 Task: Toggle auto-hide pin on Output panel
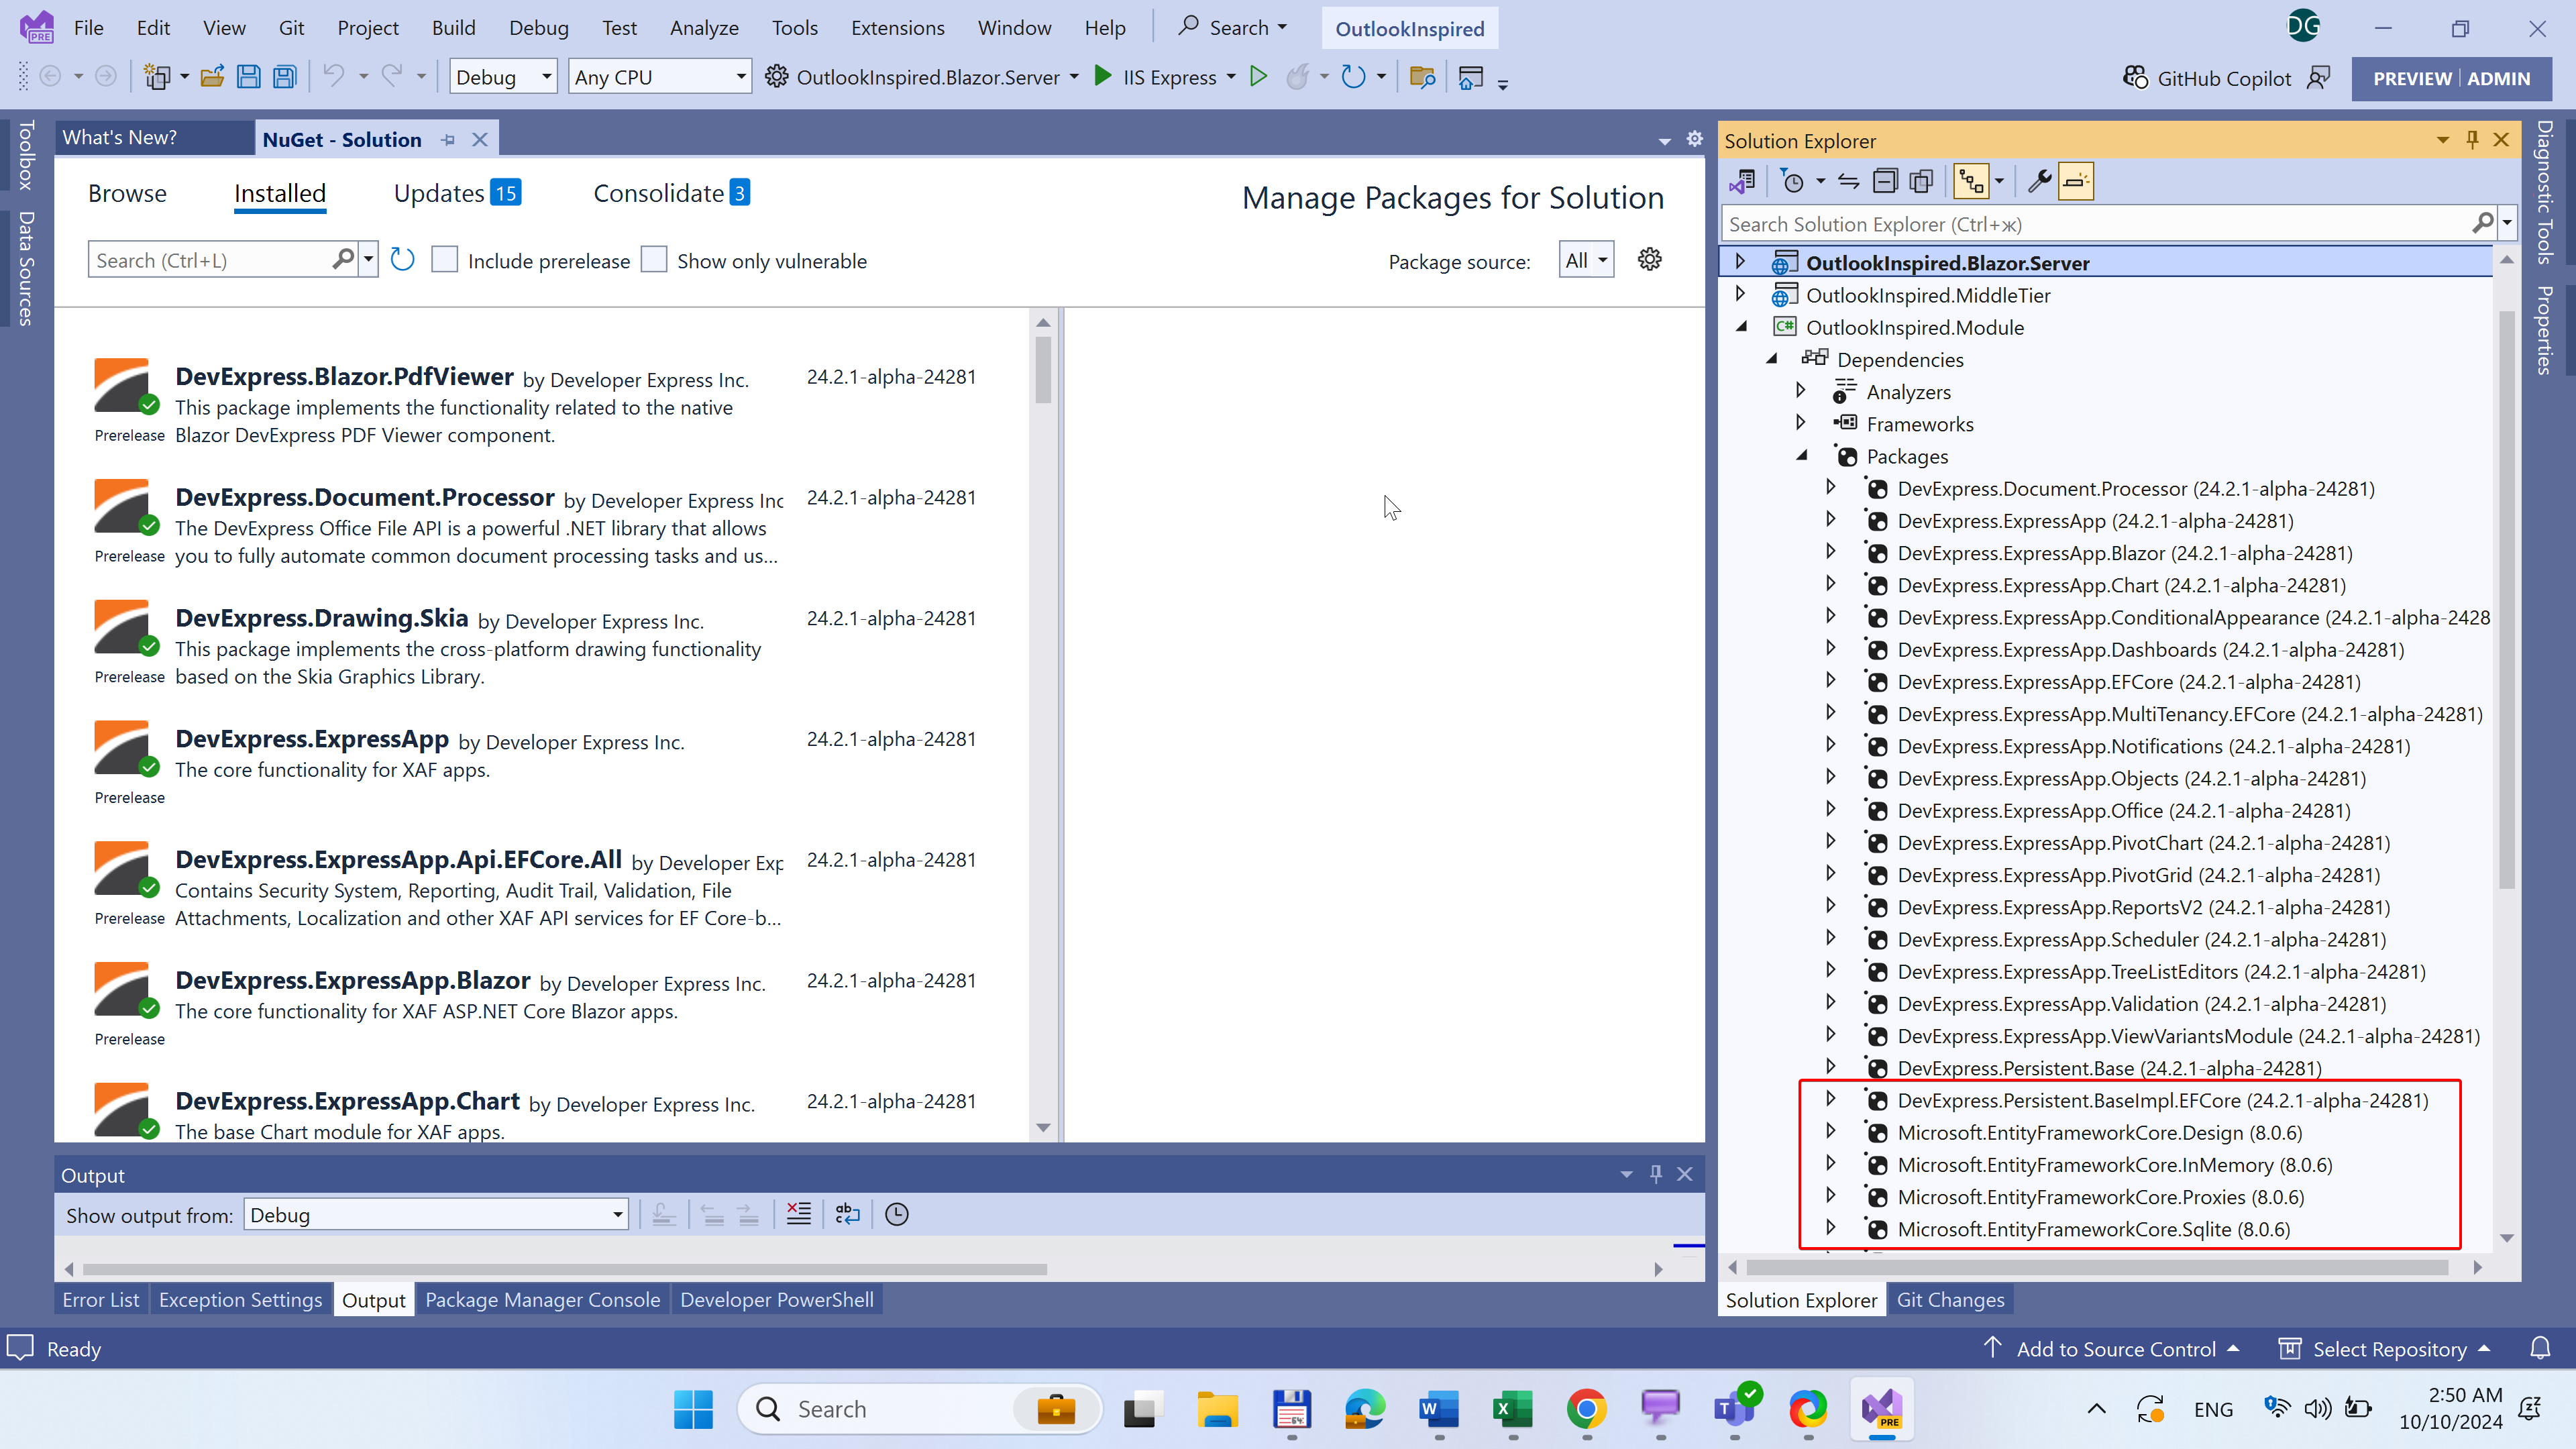pos(1655,1174)
